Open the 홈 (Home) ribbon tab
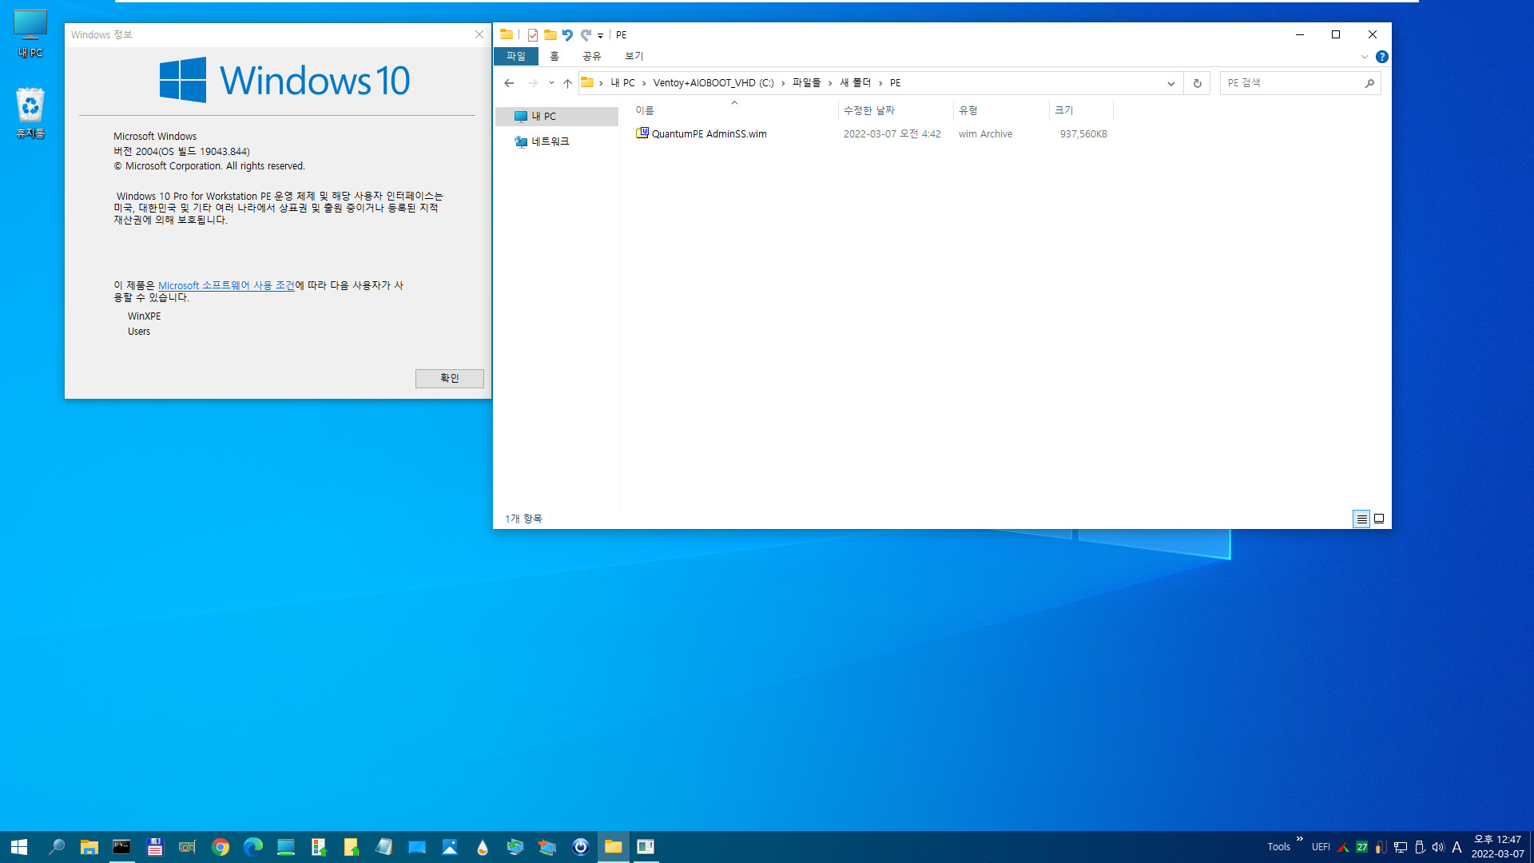 click(554, 56)
